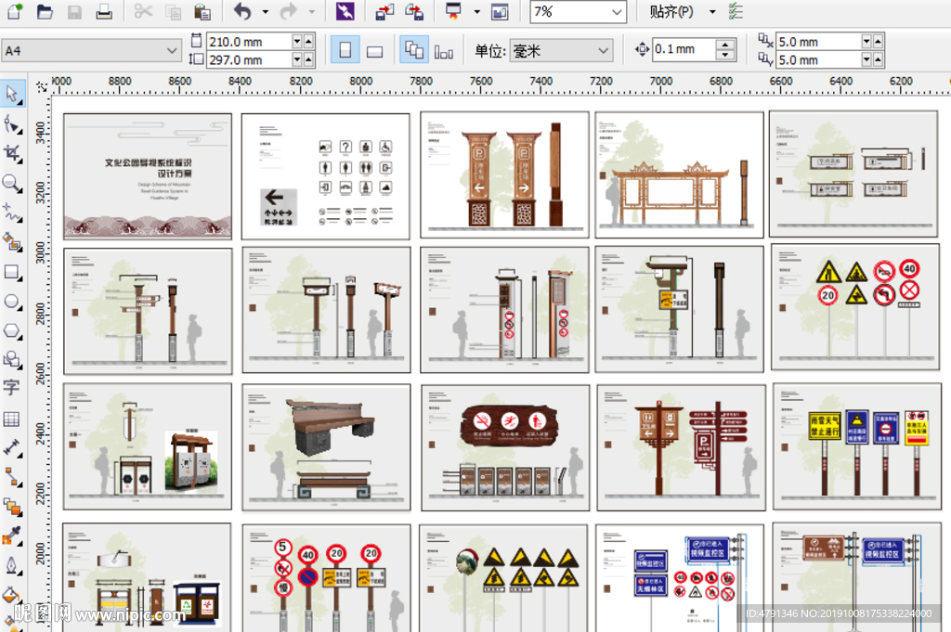Print the document
This screenshot has height=632, width=951.
104,11
